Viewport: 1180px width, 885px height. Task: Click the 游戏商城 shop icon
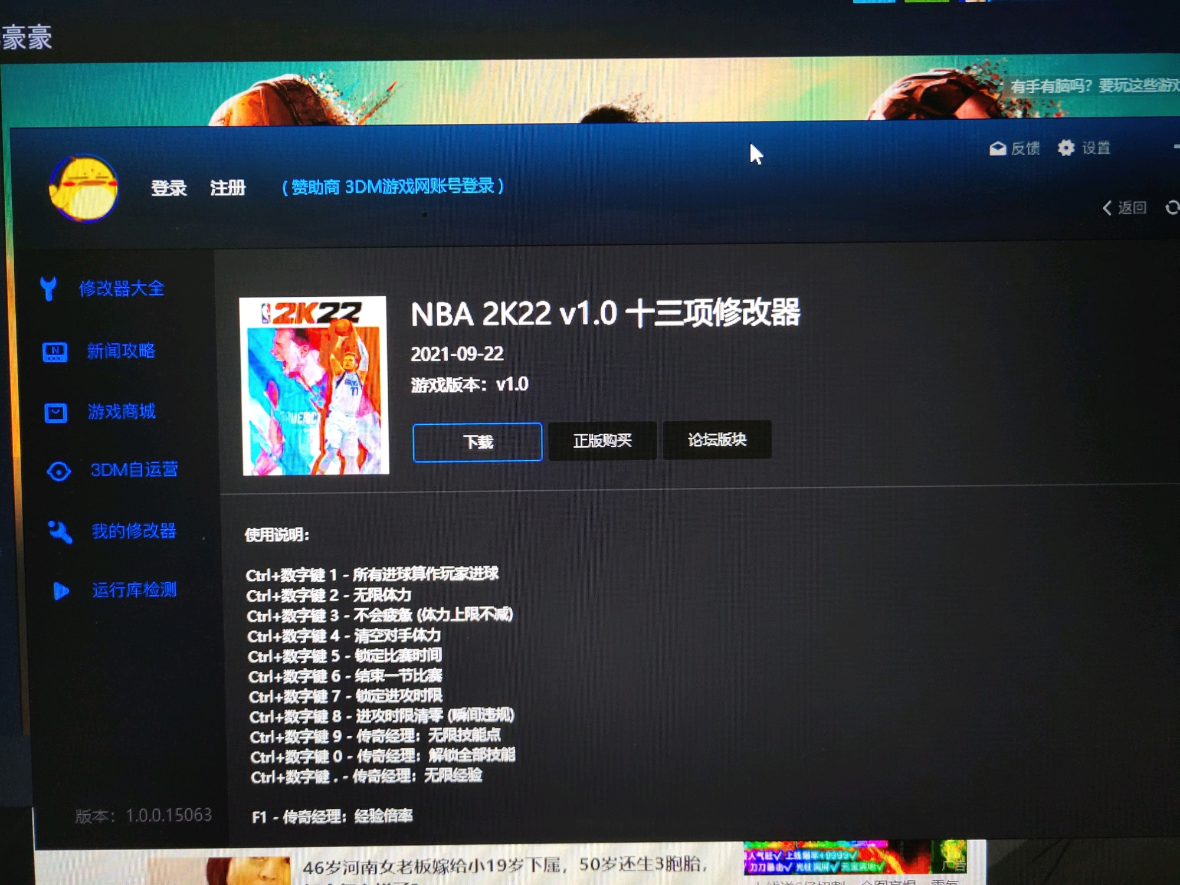coord(55,412)
